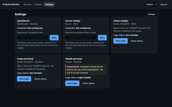Click the AI Quota Monitor title
The image size is (172, 107).
point(11,4)
